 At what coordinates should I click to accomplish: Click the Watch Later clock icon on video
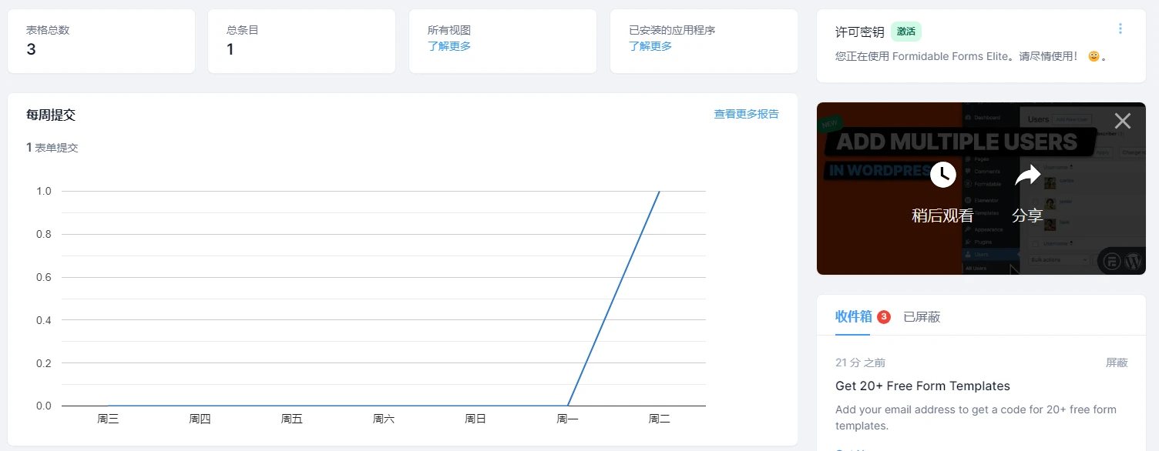pyautogui.click(x=943, y=175)
